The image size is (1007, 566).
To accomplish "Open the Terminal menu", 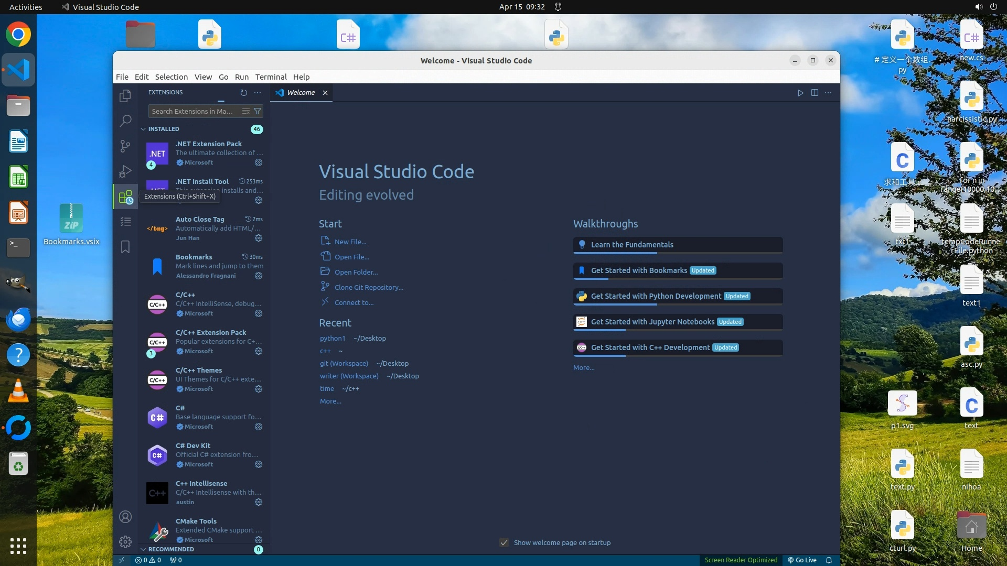I will pyautogui.click(x=271, y=77).
